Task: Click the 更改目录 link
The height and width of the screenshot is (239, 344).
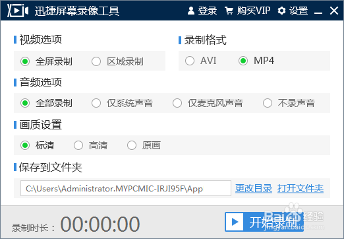Action: click(x=254, y=188)
